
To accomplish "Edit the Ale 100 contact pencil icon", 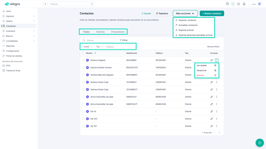I will click(x=211, y=119).
